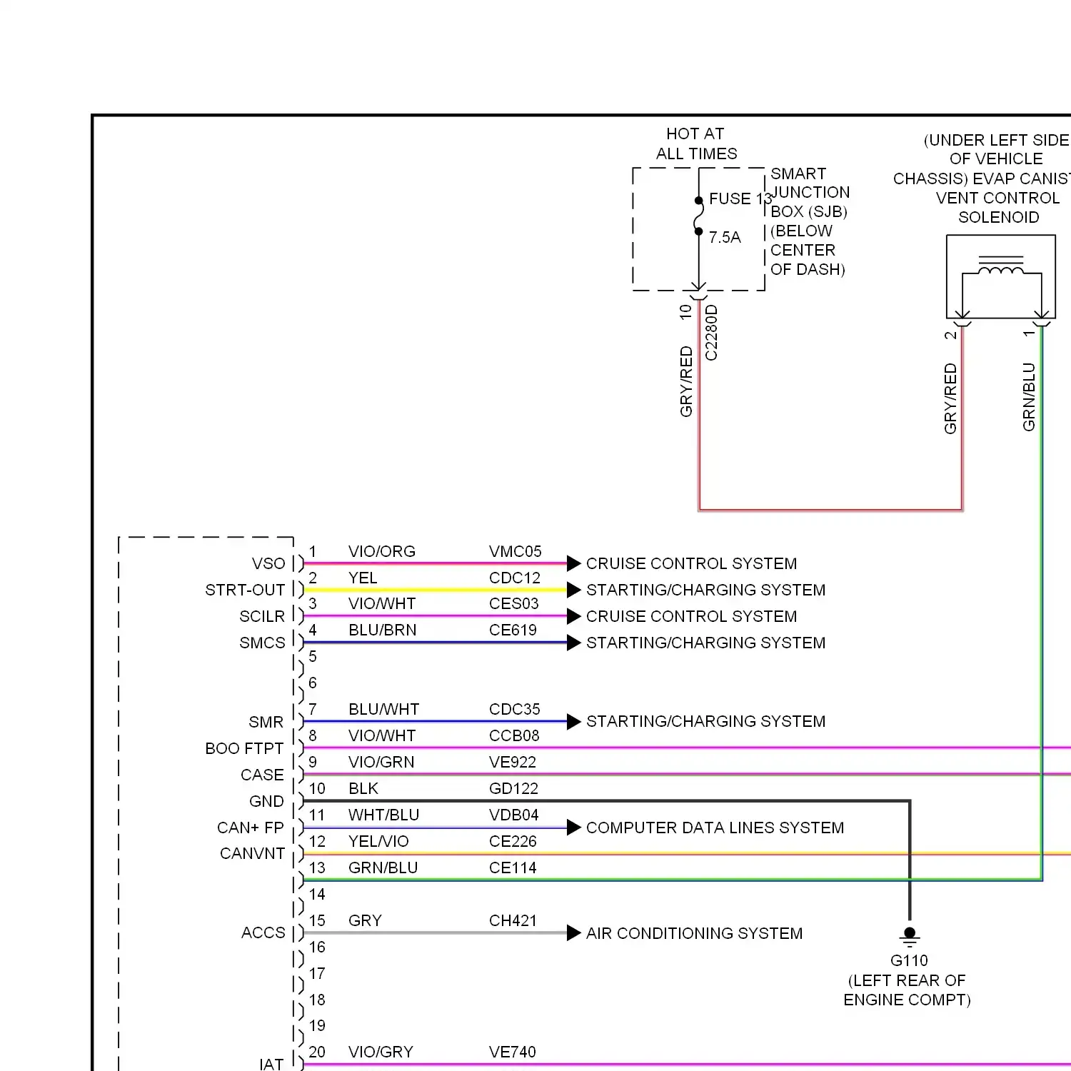
Task: Click circuit code CES03
Action: tap(514, 603)
